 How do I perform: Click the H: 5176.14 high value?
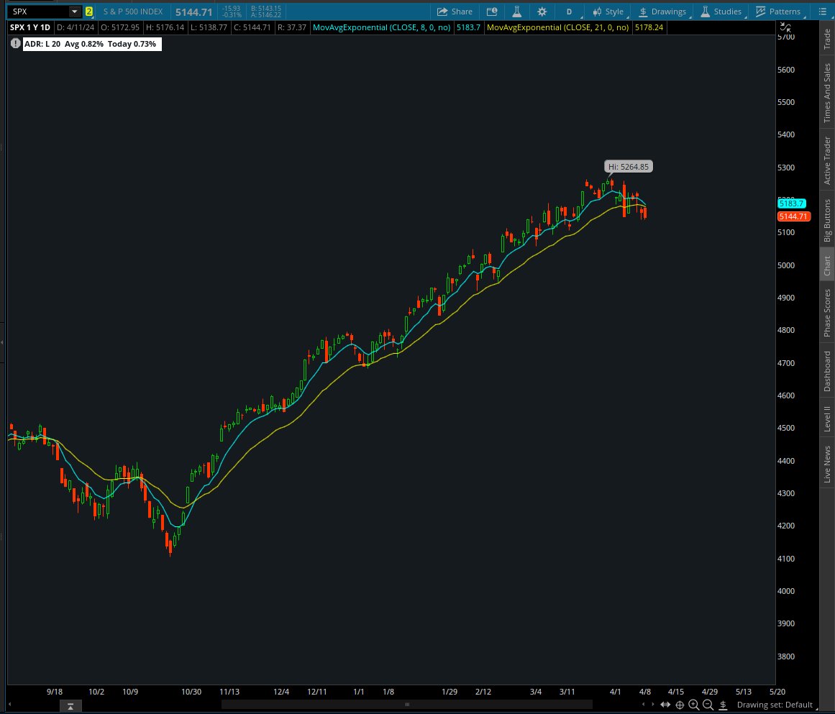[x=165, y=27]
